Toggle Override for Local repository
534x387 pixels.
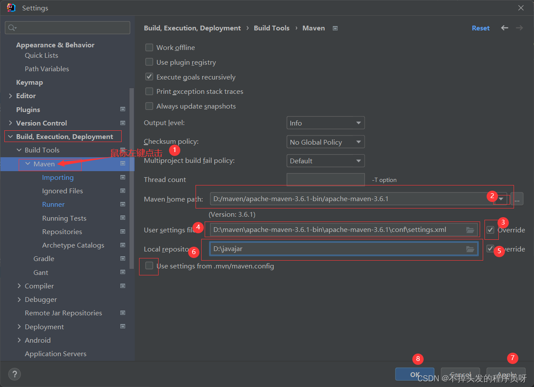pos(491,249)
